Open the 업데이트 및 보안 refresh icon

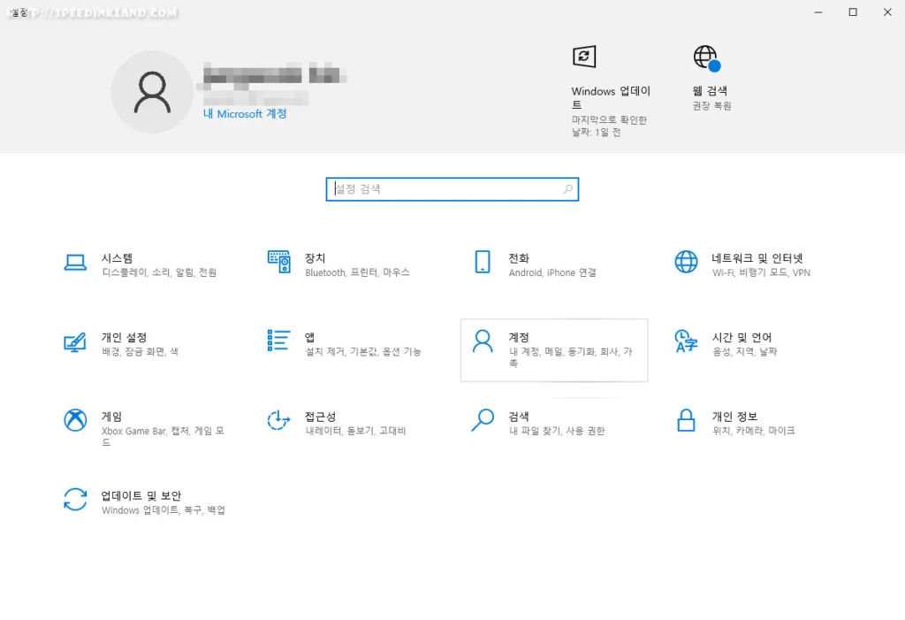pos(75,499)
